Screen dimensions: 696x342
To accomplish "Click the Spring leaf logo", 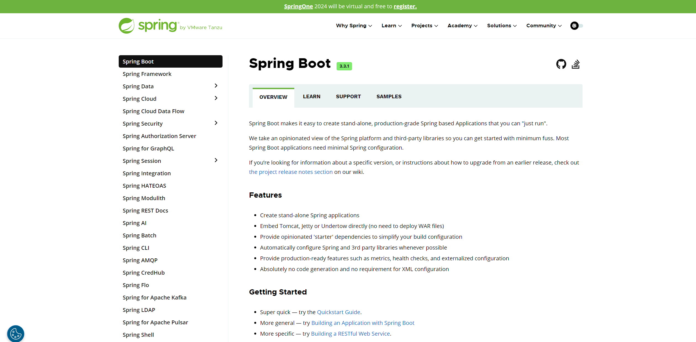I will (126, 26).
